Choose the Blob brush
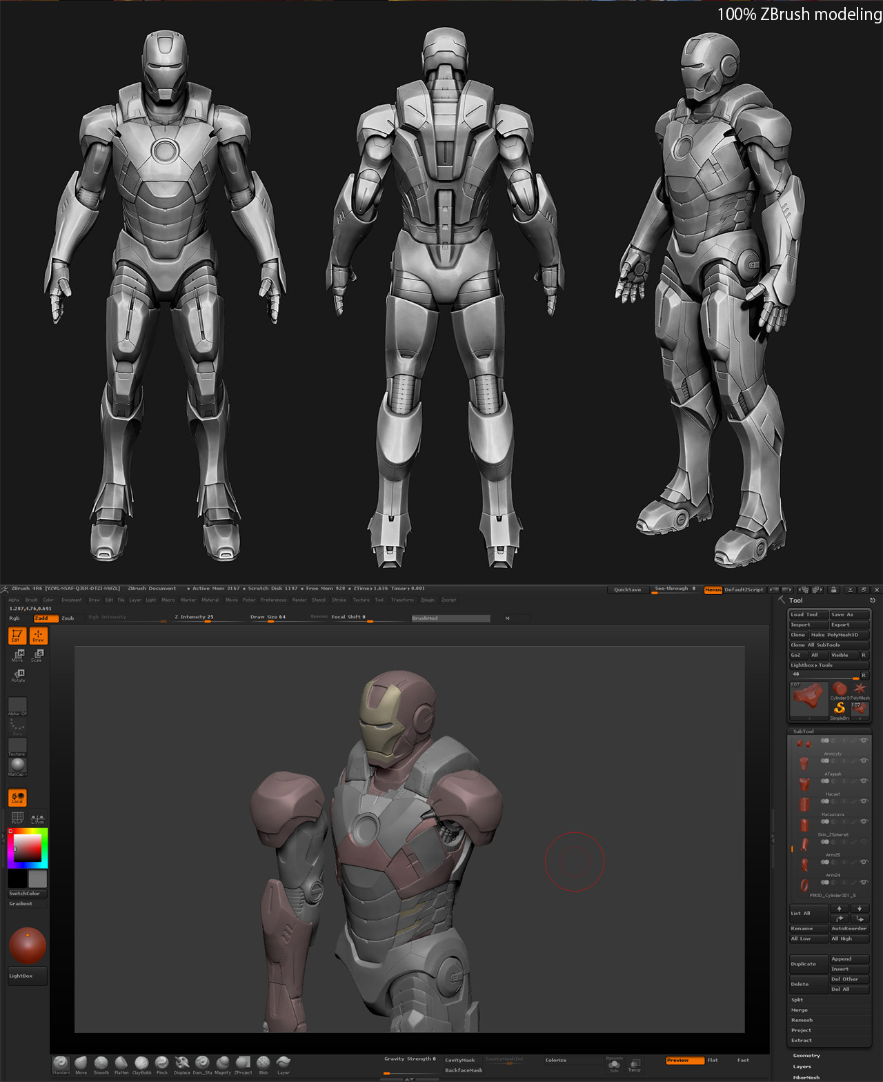 pyautogui.click(x=263, y=1065)
